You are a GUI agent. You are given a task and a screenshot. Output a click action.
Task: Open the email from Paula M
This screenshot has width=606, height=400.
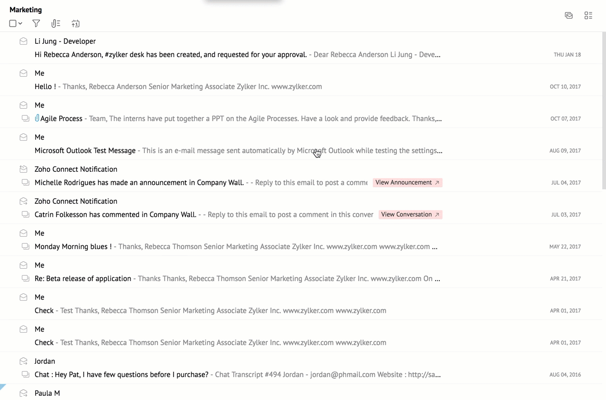pyautogui.click(x=47, y=393)
